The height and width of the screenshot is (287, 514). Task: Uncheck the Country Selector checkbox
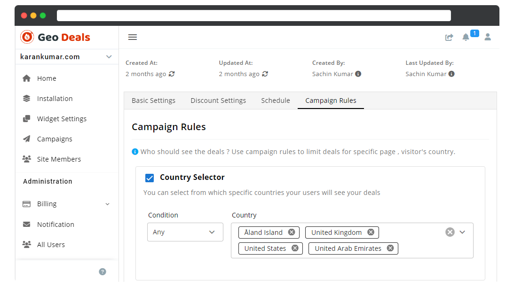[x=150, y=178]
